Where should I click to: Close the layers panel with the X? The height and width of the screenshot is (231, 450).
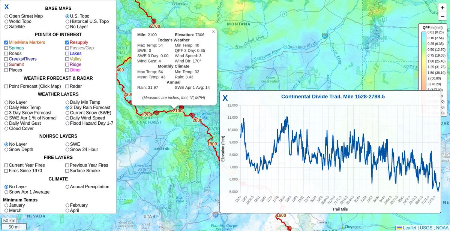point(7,6)
